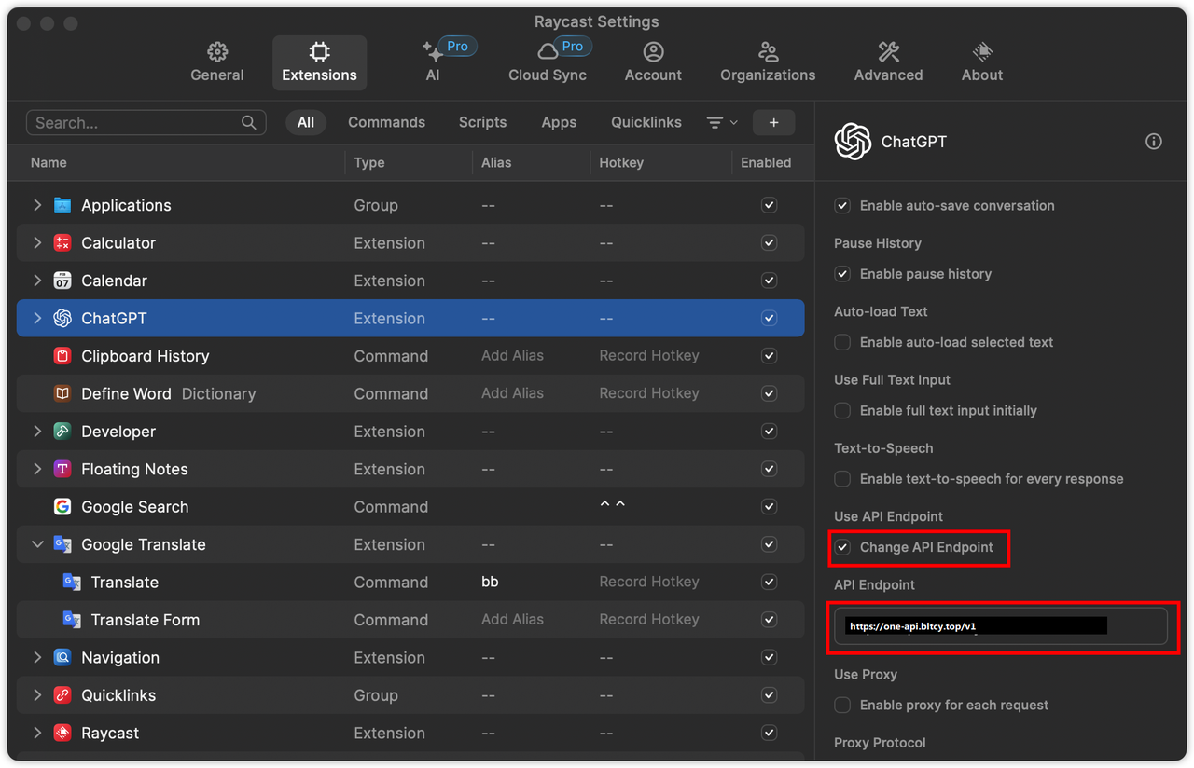Enable proxy for each request

[x=842, y=706]
